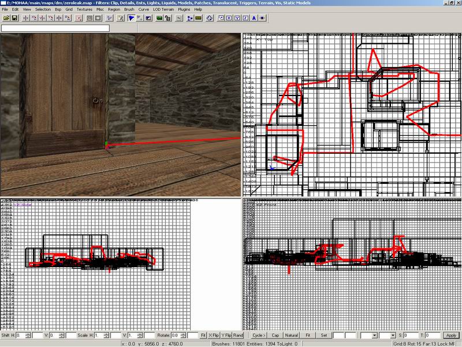Click the Natural button
Viewport: 462px width, 347px height.
tap(292, 335)
